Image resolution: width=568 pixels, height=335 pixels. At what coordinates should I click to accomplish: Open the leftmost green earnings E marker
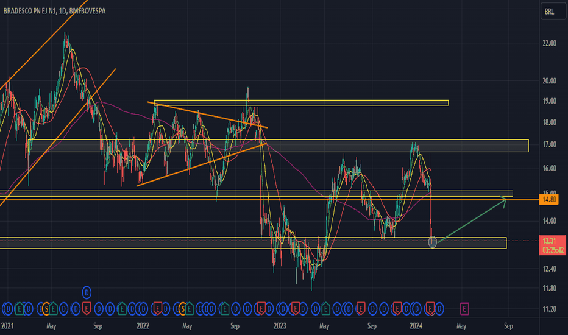coord(20,309)
